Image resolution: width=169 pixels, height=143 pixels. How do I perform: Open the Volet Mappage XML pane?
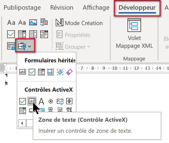[134, 35]
